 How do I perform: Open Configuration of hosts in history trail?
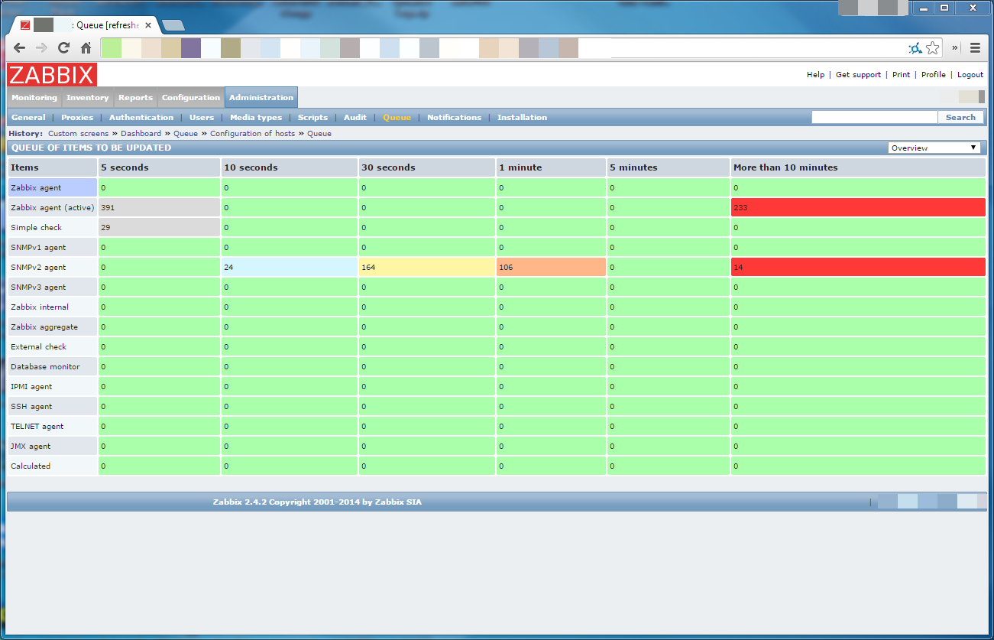(x=253, y=134)
